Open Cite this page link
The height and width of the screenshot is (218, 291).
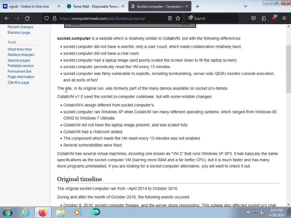[18, 83]
